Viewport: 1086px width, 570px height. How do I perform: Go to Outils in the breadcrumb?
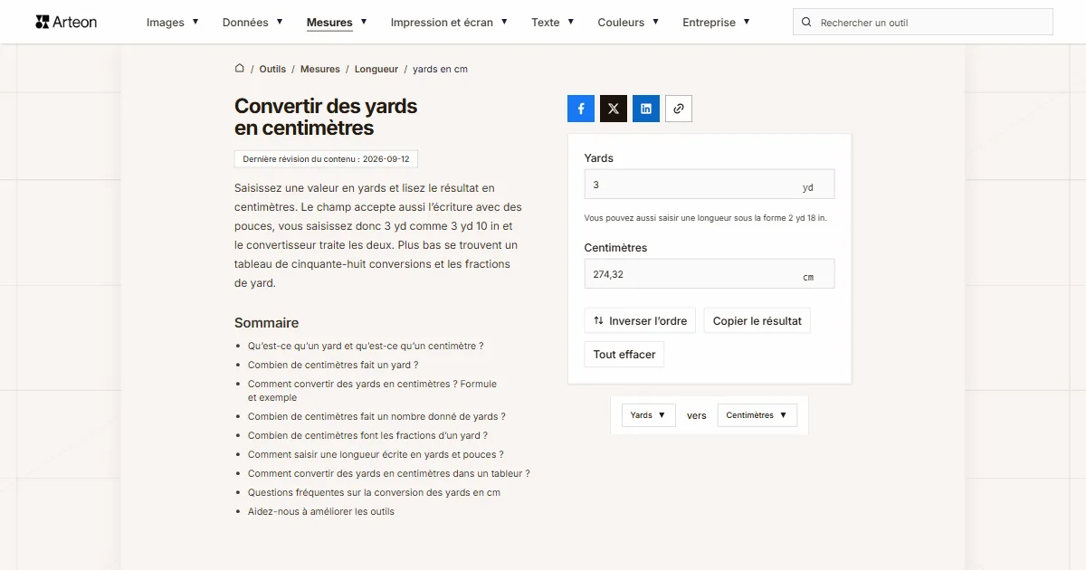[x=272, y=69]
